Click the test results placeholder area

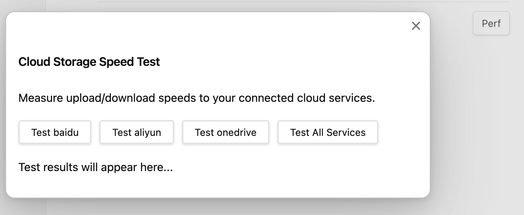click(96, 167)
